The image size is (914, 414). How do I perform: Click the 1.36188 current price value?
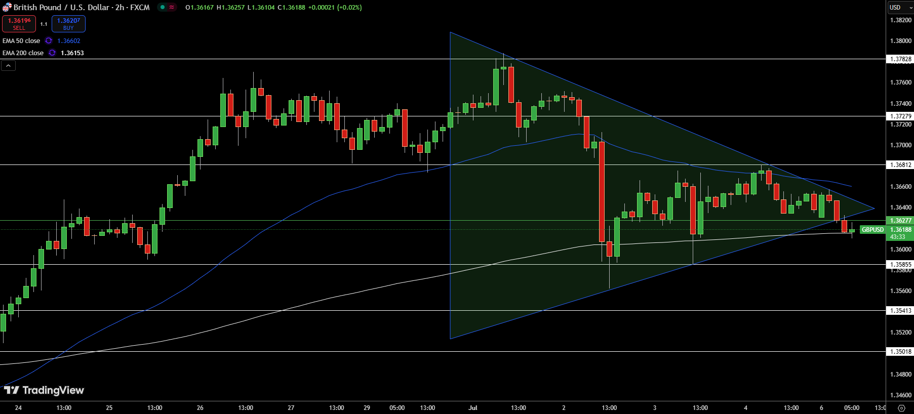(900, 230)
